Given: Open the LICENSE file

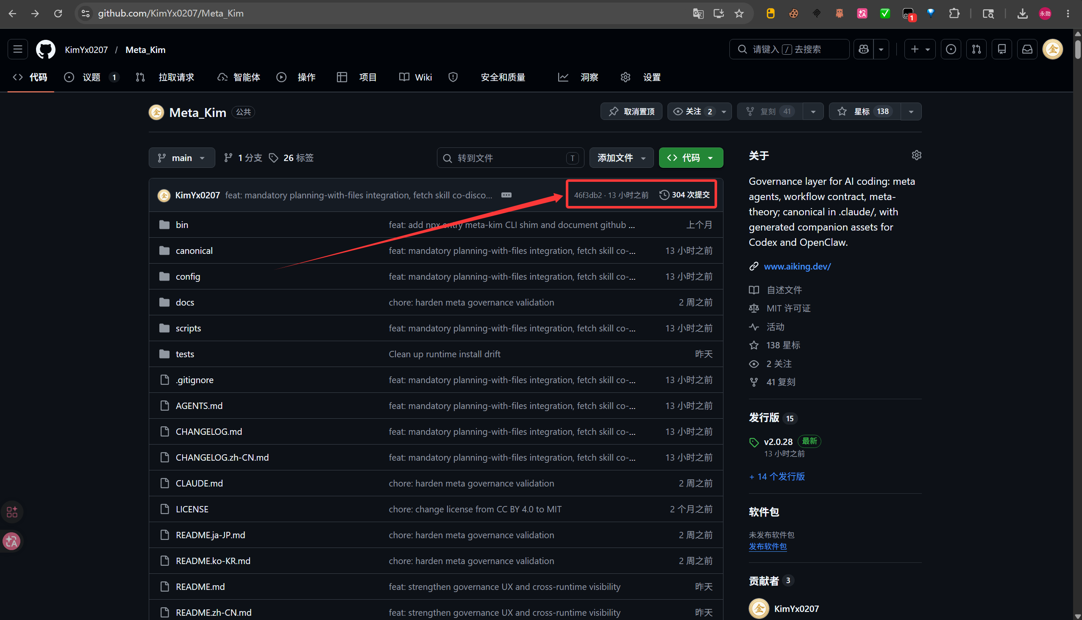Looking at the screenshot, I should pos(192,509).
